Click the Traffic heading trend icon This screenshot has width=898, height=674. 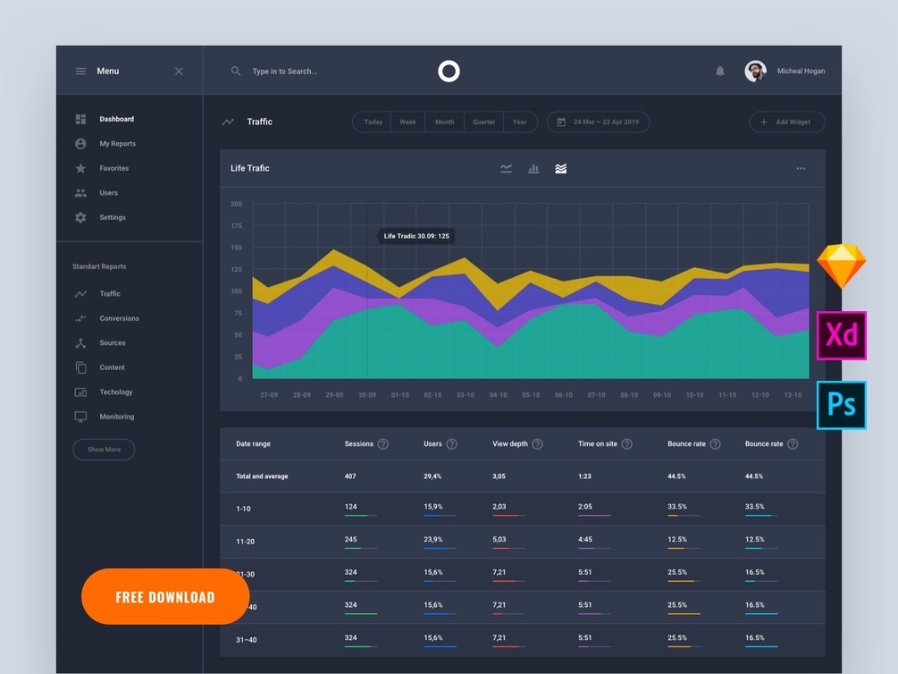(x=228, y=122)
